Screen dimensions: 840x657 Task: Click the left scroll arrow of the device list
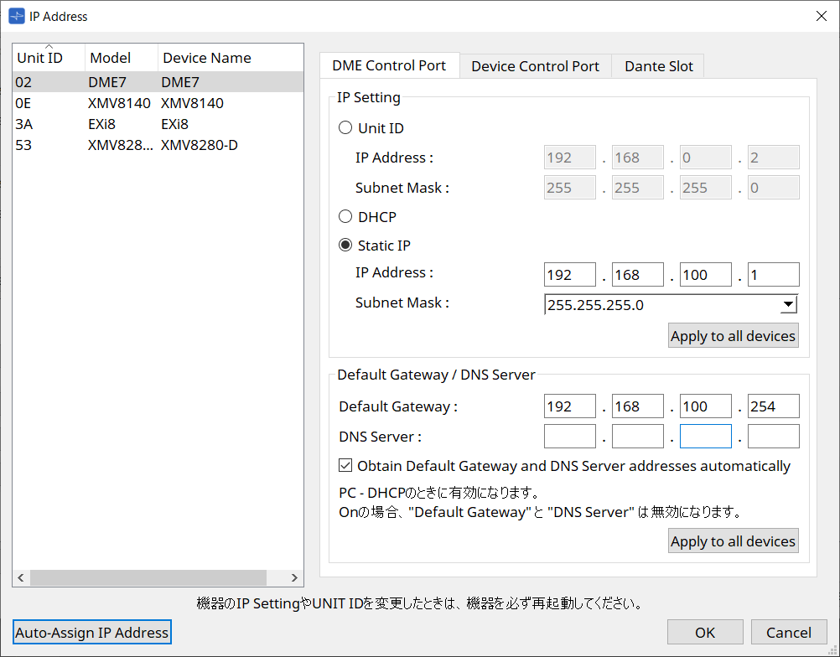click(x=20, y=577)
